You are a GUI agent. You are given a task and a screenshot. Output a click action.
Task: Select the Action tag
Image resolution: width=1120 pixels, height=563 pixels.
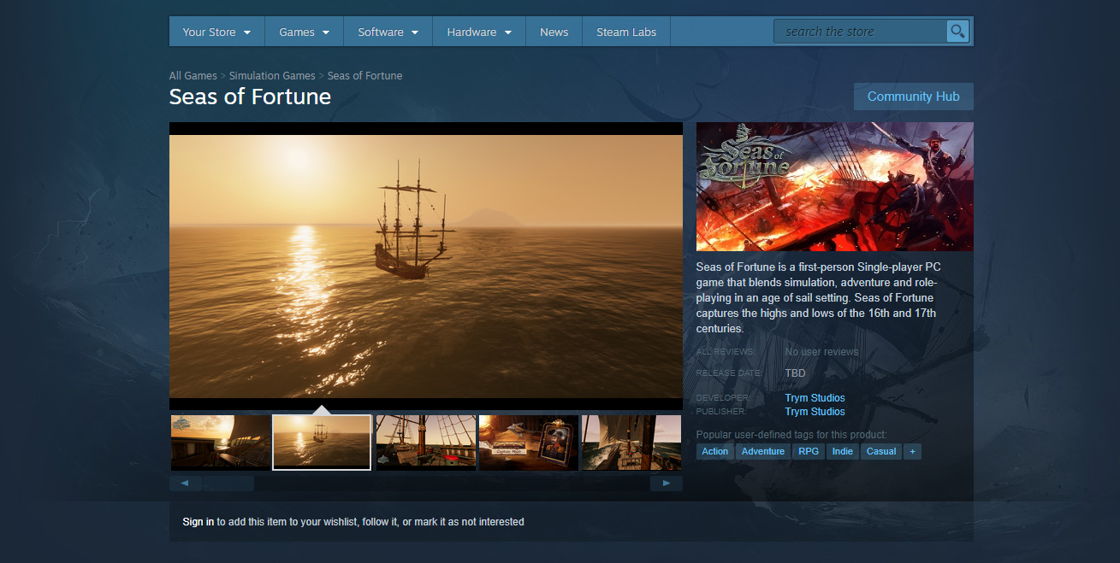tap(714, 451)
